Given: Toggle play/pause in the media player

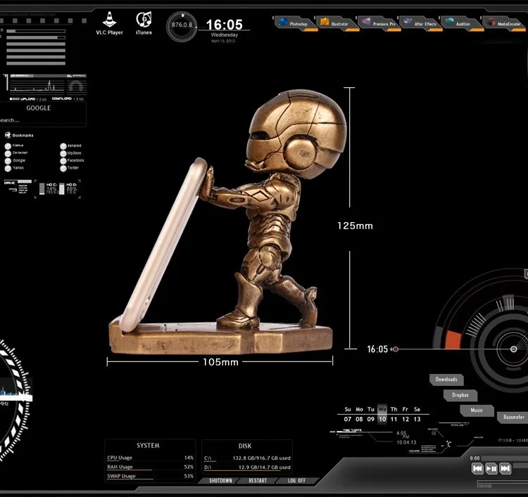Looking at the screenshot, I should click(x=491, y=468).
